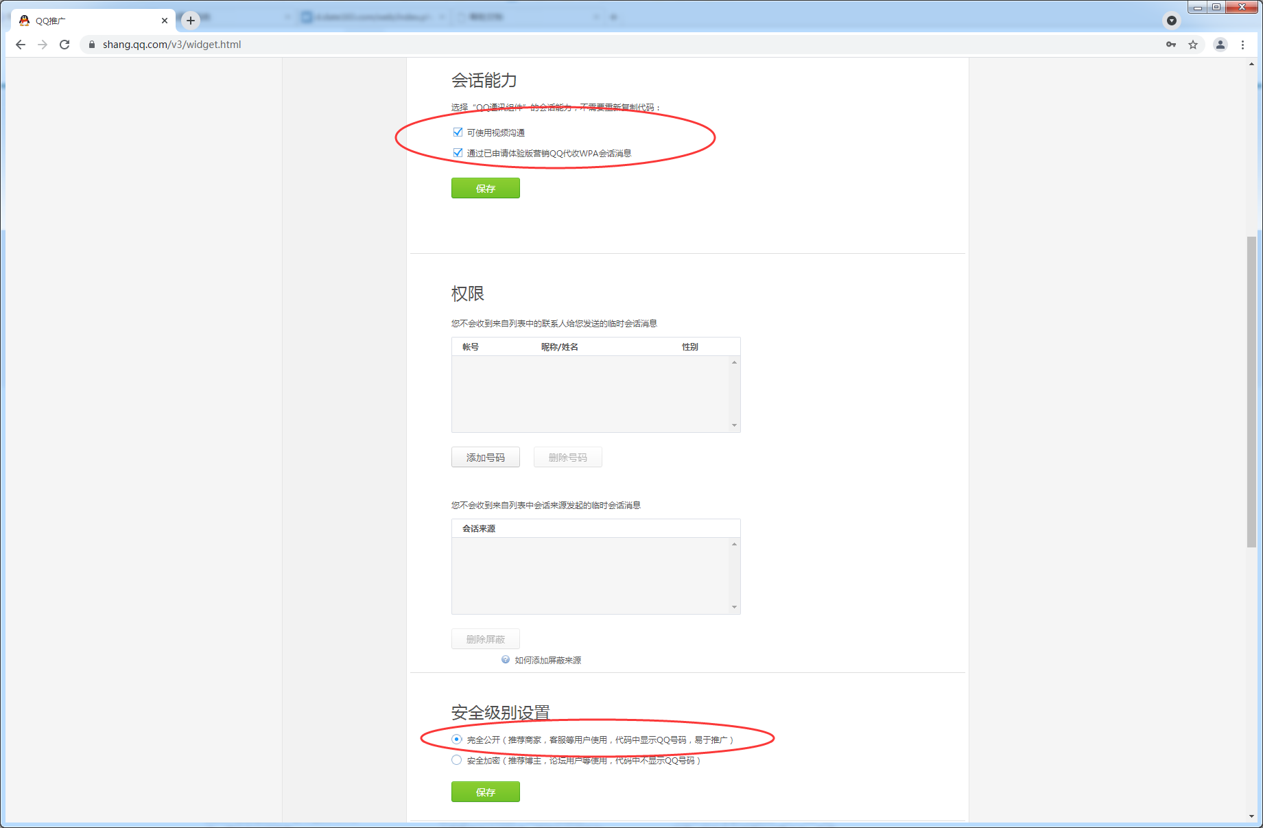Image resolution: width=1263 pixels, height=828 pixels.
Task: Click the browser back arrow
Action: point(21,45)
